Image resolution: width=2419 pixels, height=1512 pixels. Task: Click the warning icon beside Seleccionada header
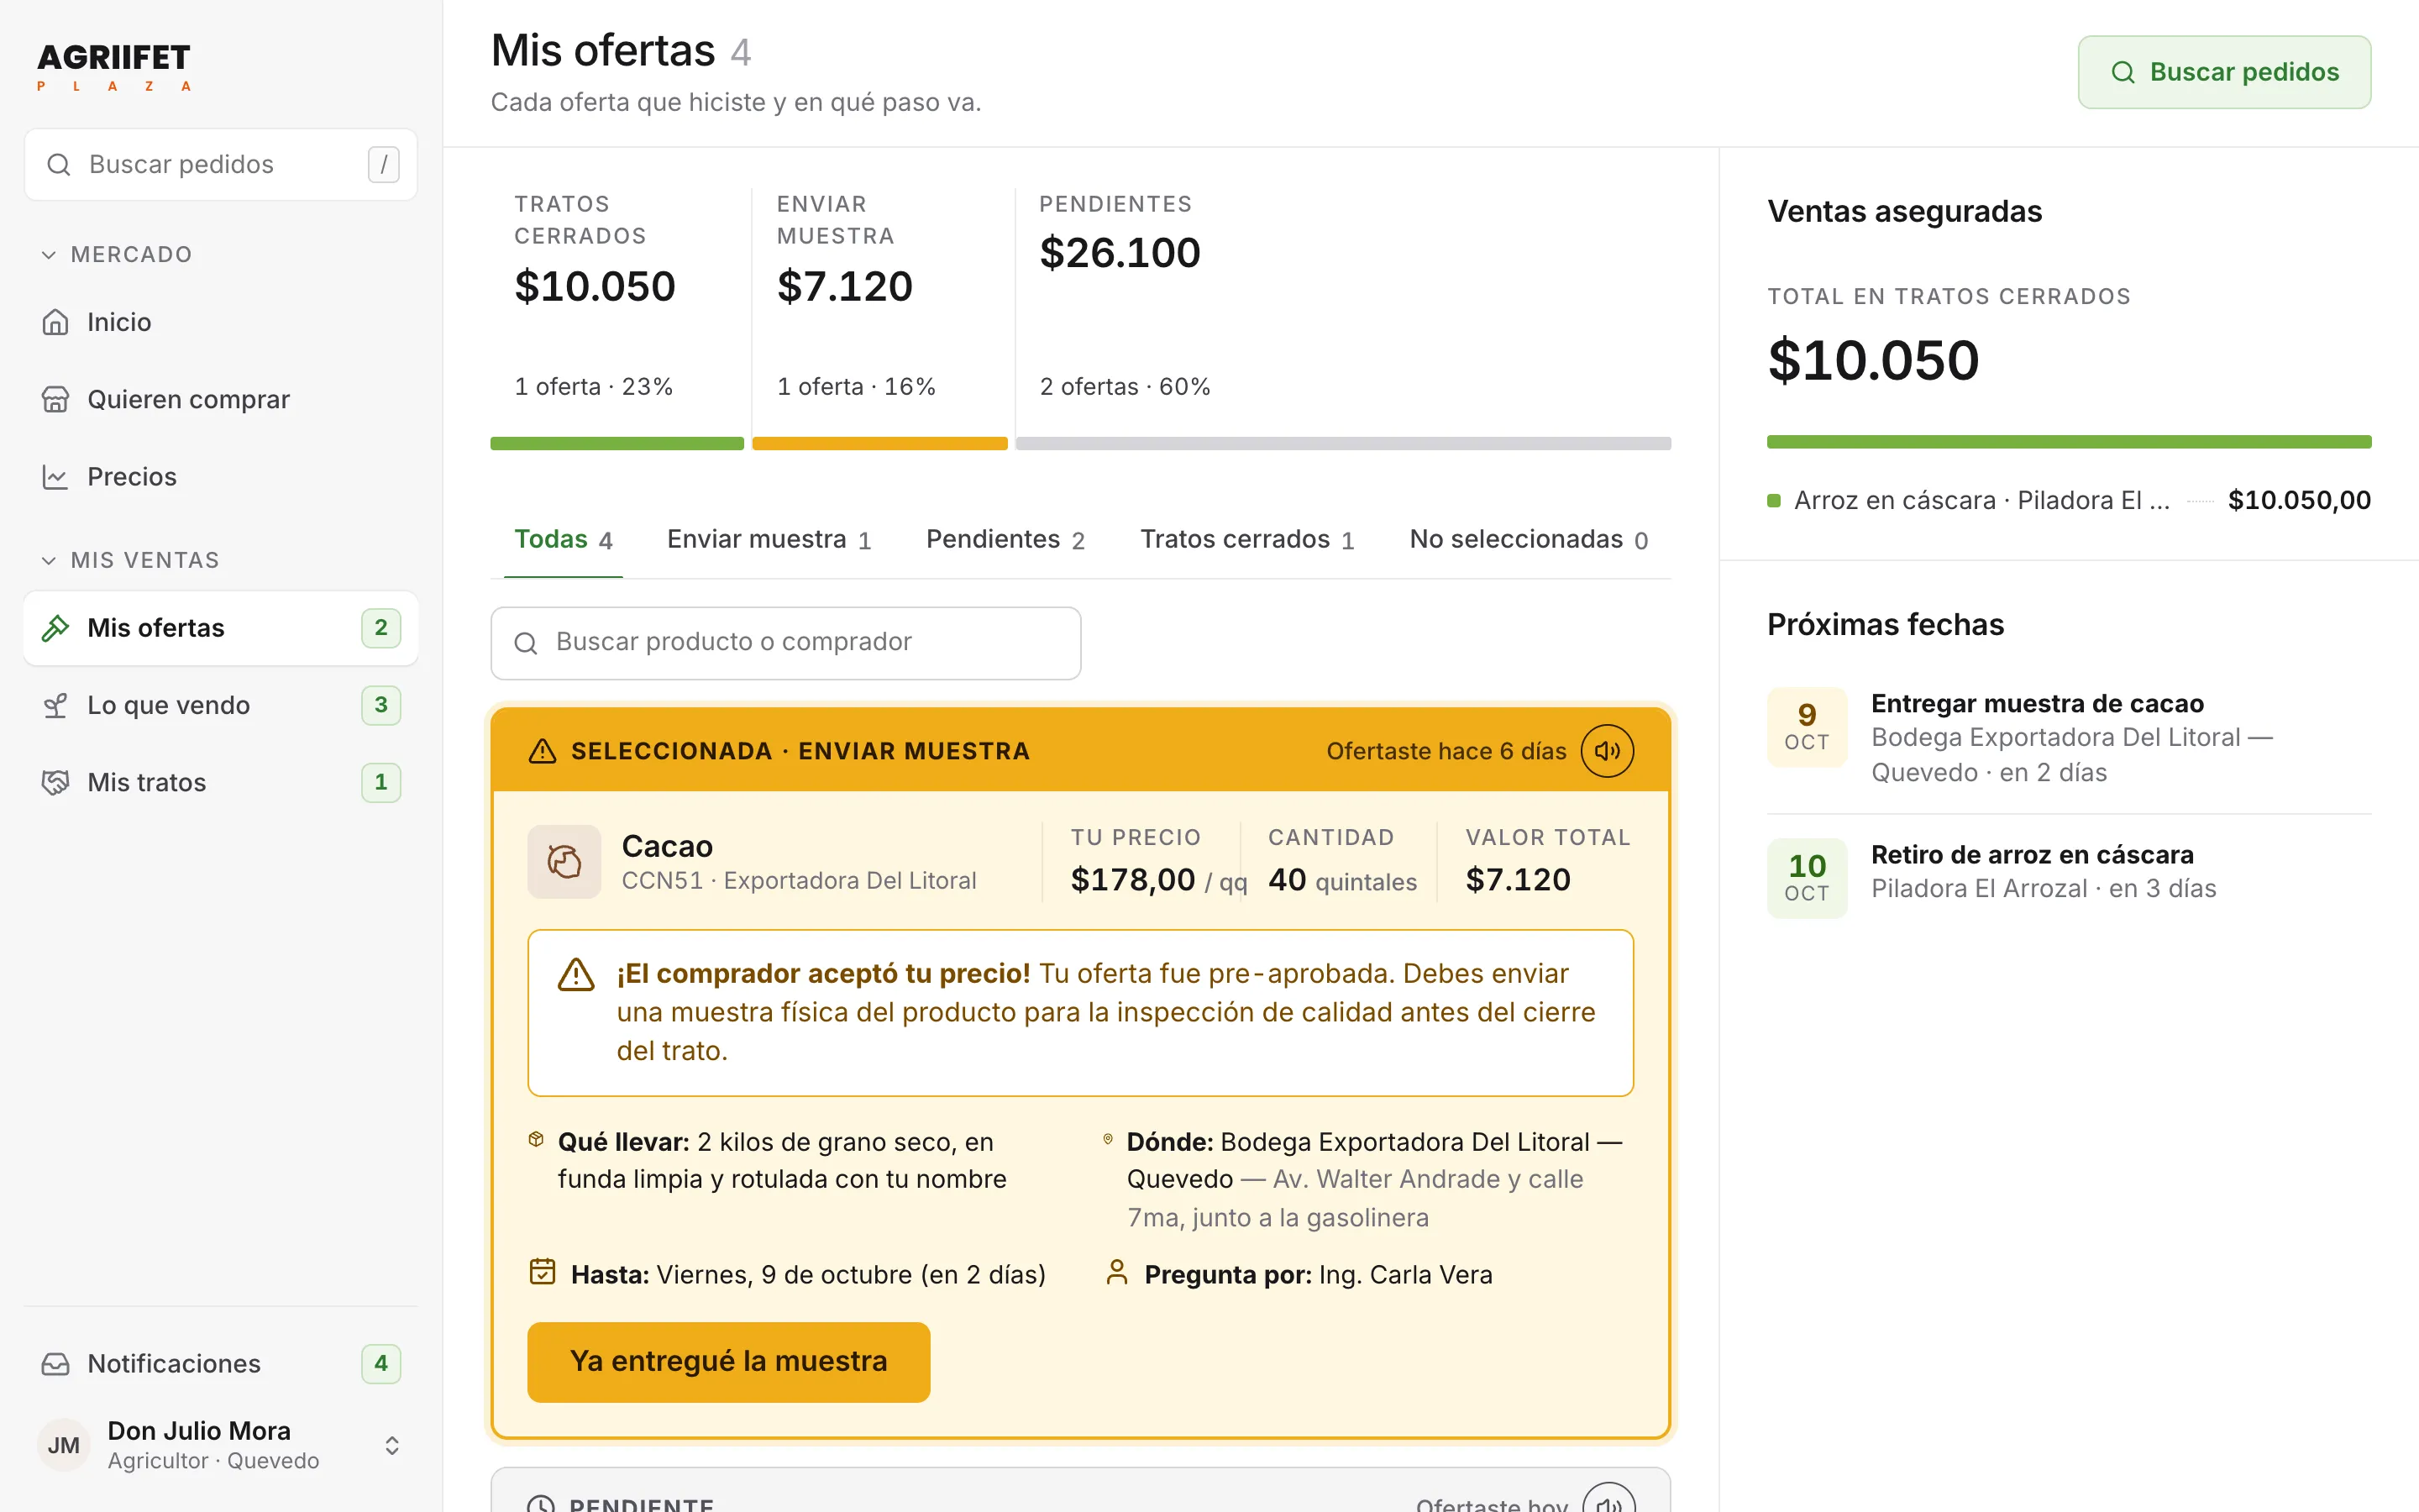tap(542, 751)
